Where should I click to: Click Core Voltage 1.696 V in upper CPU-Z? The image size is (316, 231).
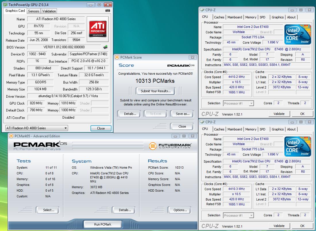pyautogui.click(x=273, y=42)
